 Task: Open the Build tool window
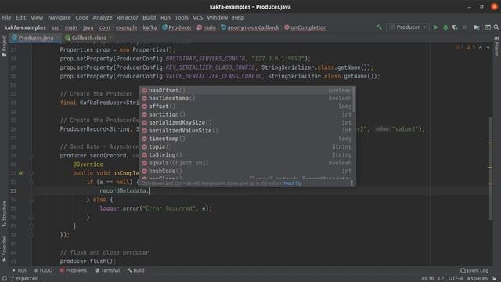pos(135,270)
